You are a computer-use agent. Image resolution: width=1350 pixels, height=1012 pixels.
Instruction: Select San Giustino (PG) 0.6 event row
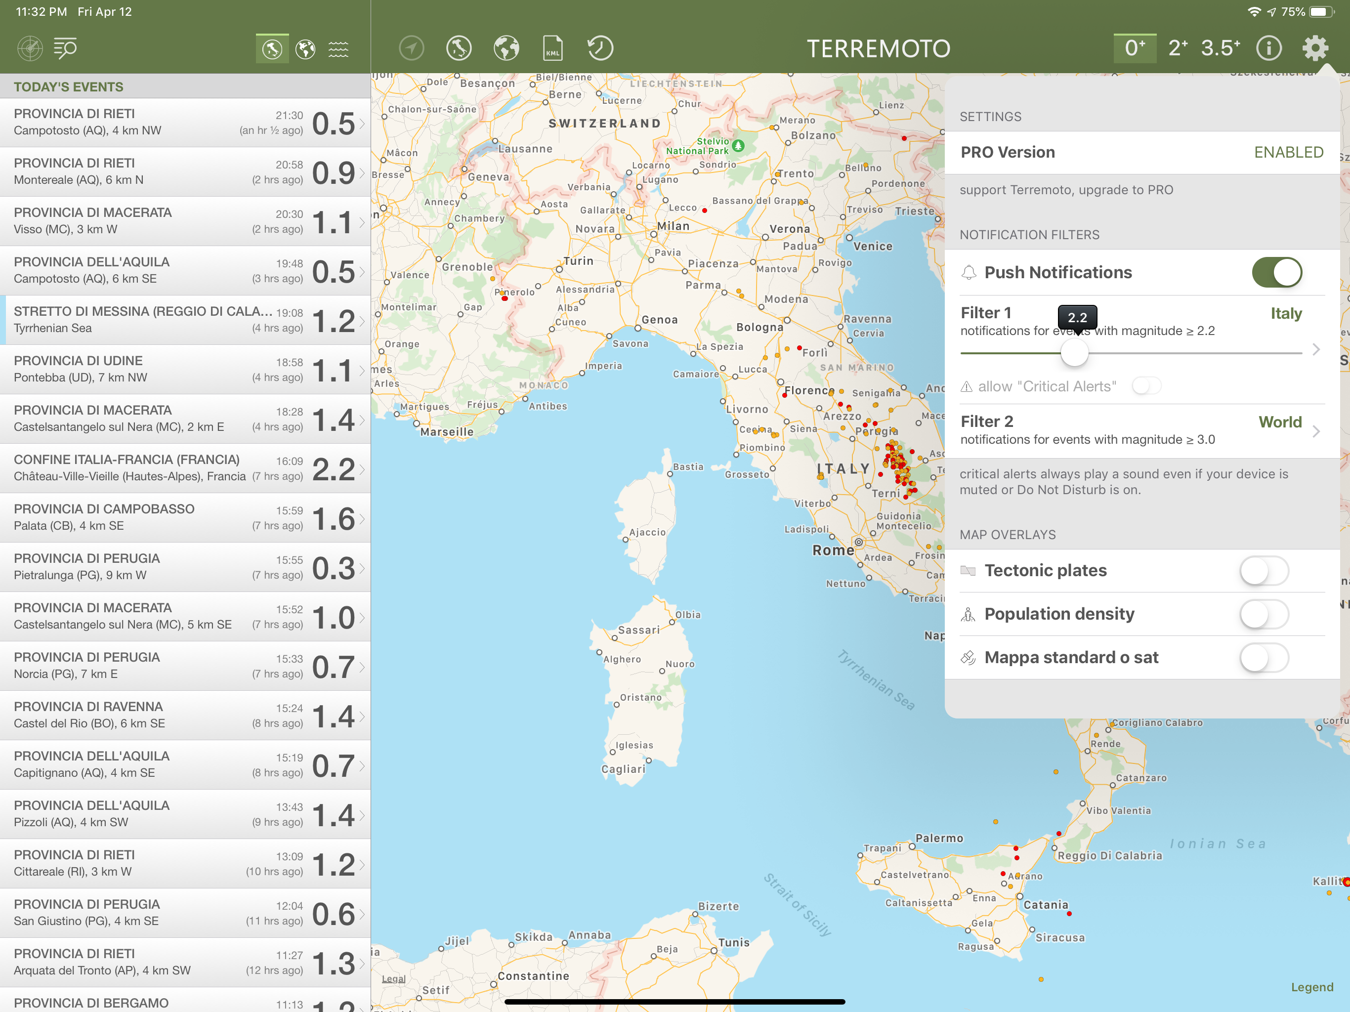(185, 914)
